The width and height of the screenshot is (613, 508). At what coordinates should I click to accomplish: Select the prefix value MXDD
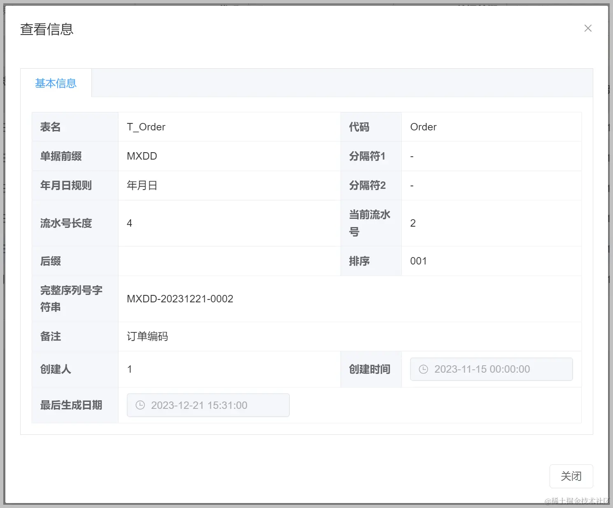click(x=142, y=156)
